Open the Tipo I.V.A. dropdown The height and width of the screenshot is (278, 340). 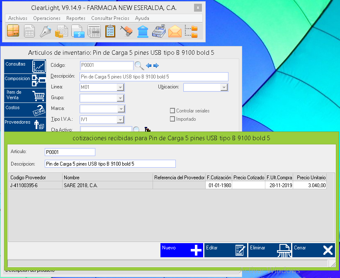pyautogui.click(x=120, y=119)
